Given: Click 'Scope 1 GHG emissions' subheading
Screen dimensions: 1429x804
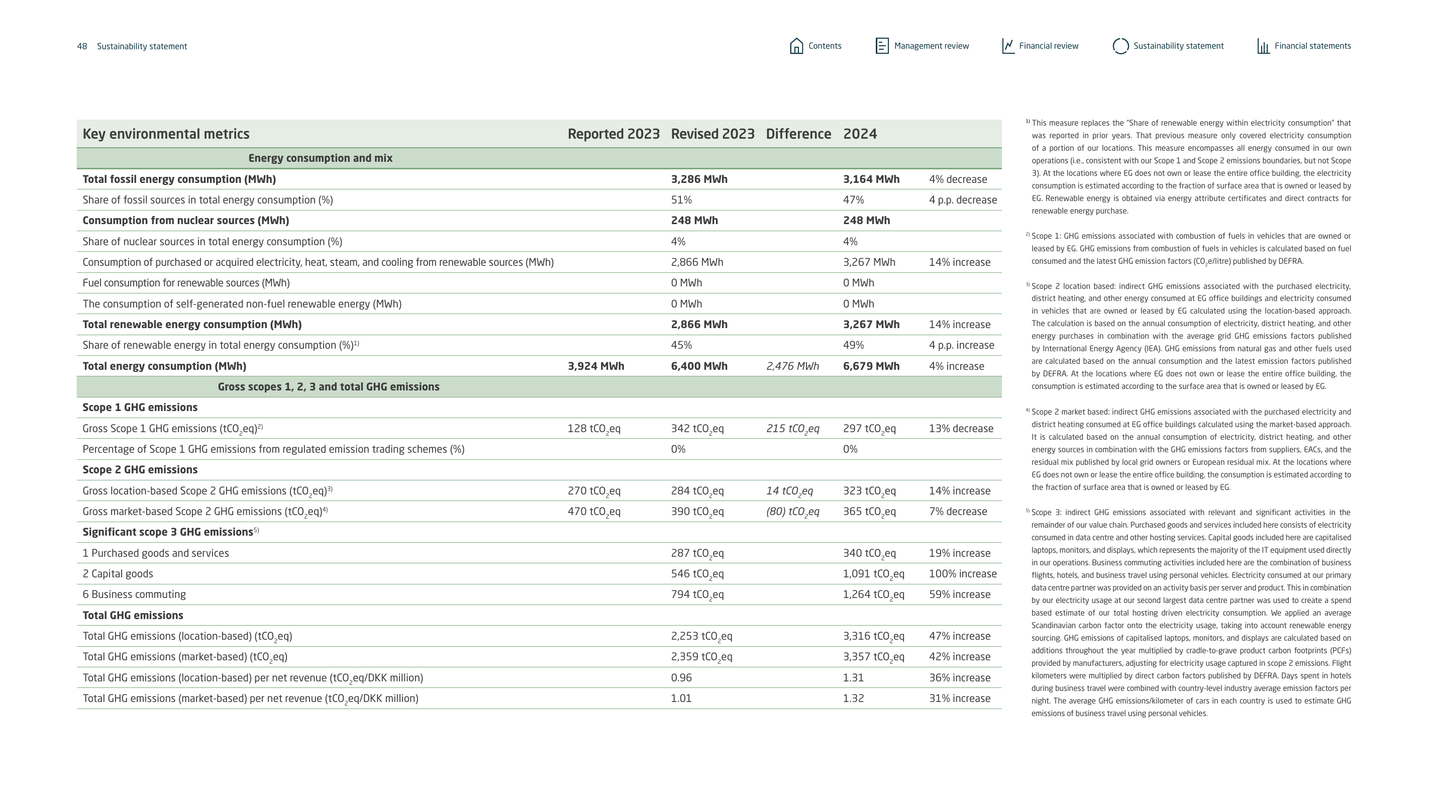Looking at the screenshot, I should [x=140, y=407].
